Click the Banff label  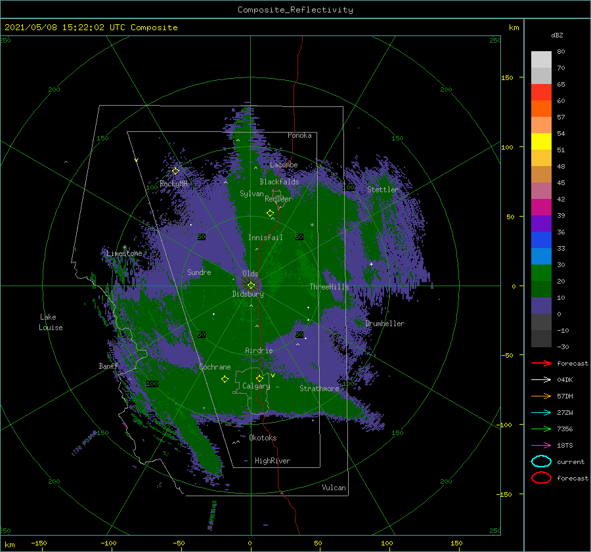(108, 366)
